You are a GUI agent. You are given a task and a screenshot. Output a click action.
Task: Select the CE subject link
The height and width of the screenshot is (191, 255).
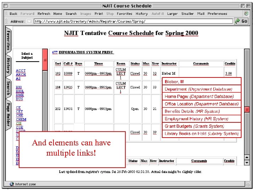coord(18,108)
